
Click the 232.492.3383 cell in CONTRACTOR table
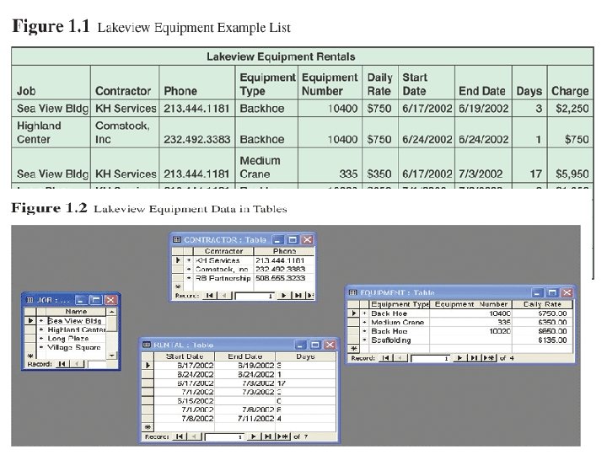pos(284,270)
